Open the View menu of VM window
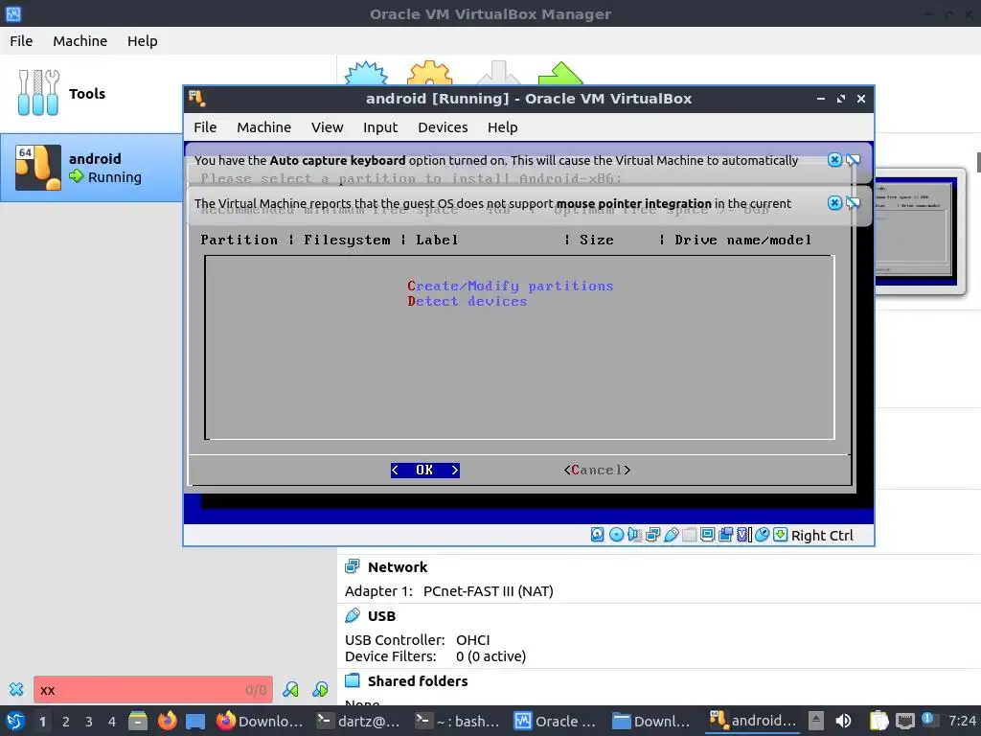The image size is (981, 736). [328, 127]
